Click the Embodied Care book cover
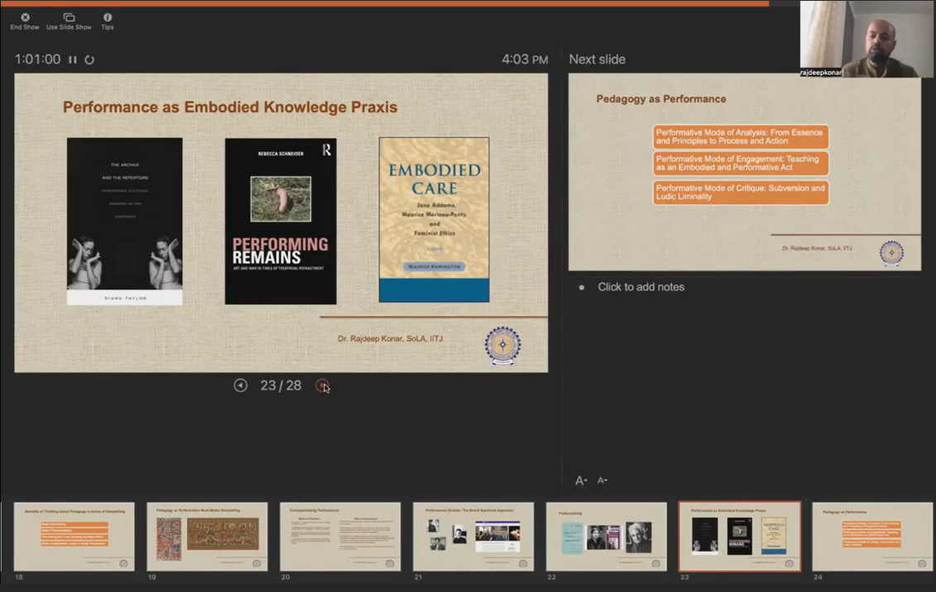Screen dimensions: 936x592 click(434, 220)
